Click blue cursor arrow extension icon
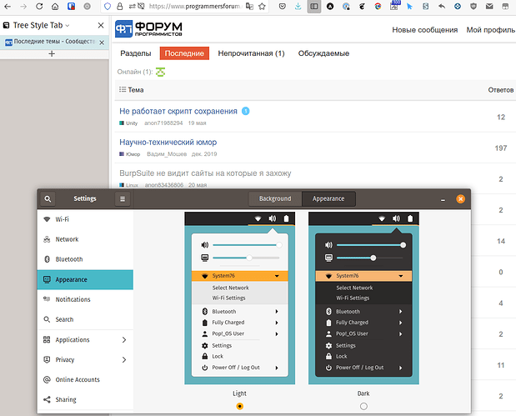Viewport: 516px width, 416px height. pos(409,7)
